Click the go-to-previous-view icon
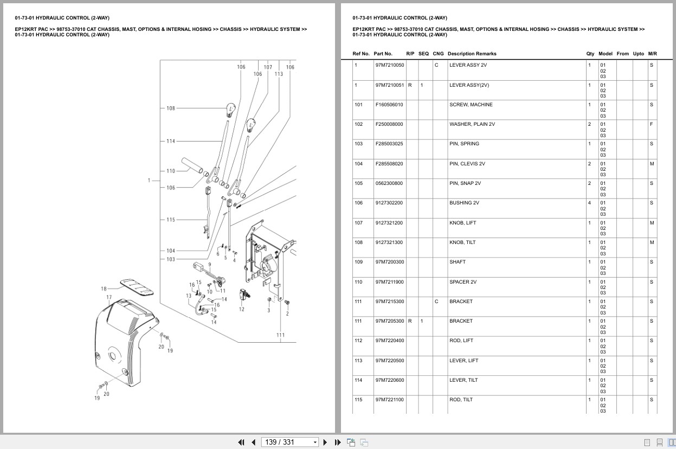676x449 pixels. tap(351, 442)
